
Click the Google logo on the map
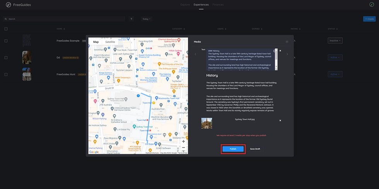[94, 152]
